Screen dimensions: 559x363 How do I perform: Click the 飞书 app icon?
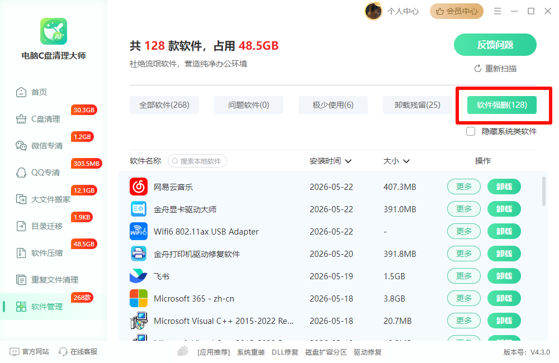click(138, 276)
